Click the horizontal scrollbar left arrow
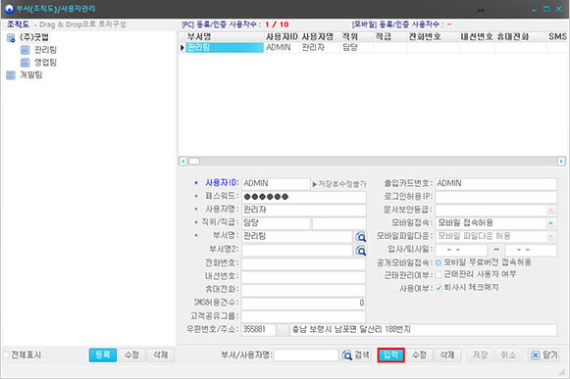 pyautogui.click(x=183, y=161)
